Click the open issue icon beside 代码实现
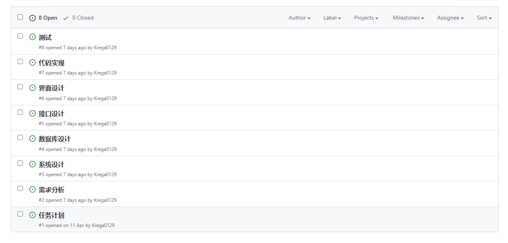508x243 pixels. point(33,62)
